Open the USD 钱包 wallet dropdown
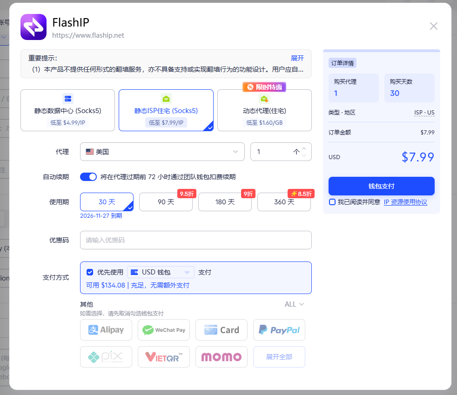 point(161,272)
